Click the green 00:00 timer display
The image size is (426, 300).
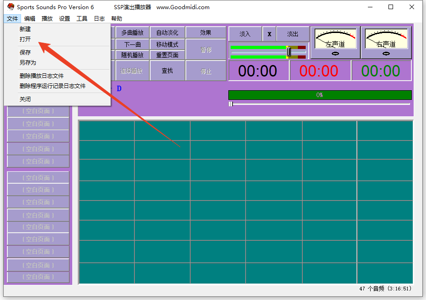381,71
